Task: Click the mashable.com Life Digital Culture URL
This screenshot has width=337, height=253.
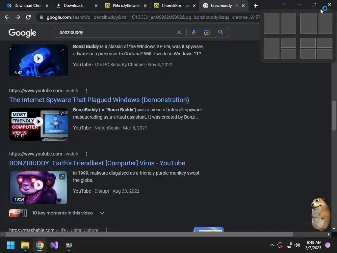Action: click(x=54, y=230)
